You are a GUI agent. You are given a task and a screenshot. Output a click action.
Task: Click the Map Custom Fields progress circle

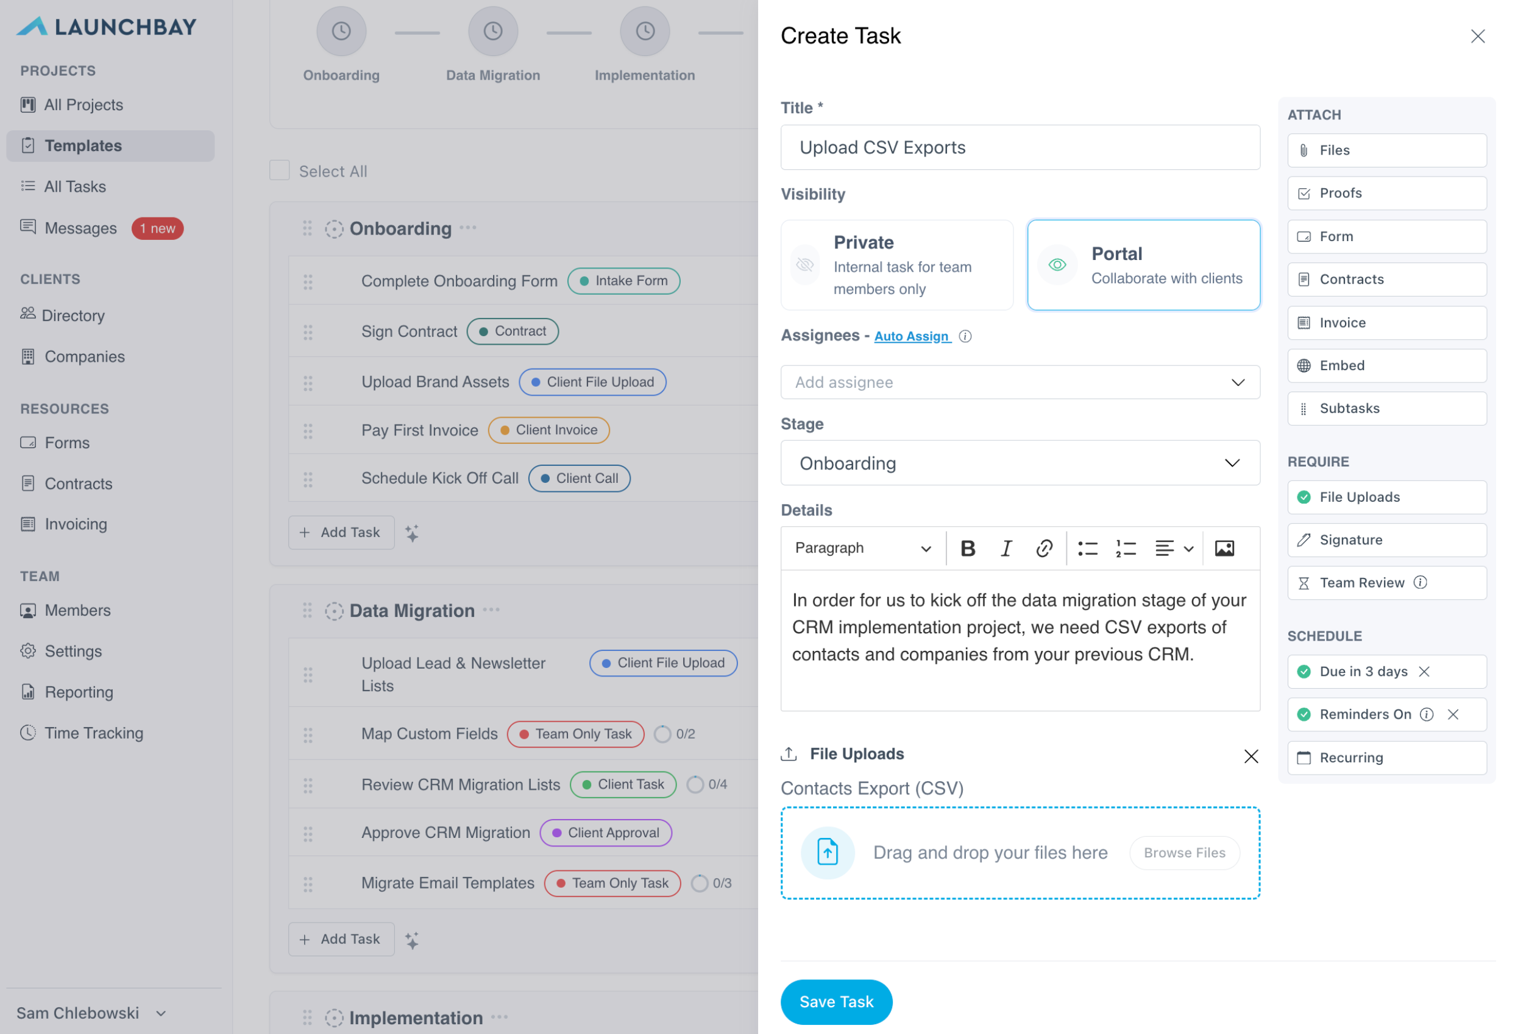[662, 734]
